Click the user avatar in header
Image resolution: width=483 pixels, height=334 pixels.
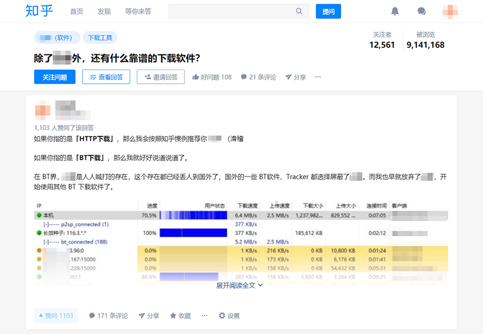[x=450, y=11]
